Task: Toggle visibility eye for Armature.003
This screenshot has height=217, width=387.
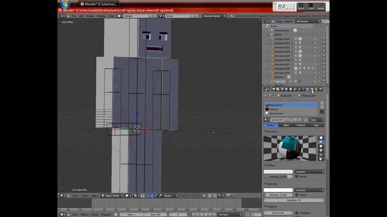Action: (316, 52)
